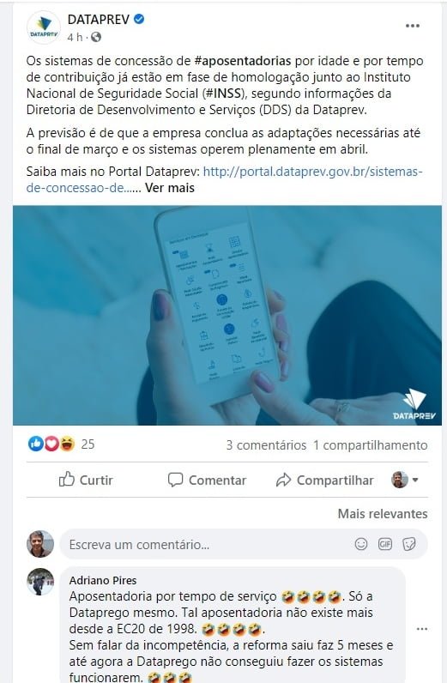
Task: Click the Comentar button
Action: point(207,480)
